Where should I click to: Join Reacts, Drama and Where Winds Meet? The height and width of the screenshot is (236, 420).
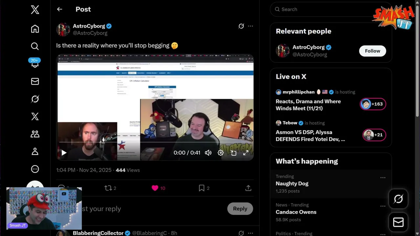308,105
